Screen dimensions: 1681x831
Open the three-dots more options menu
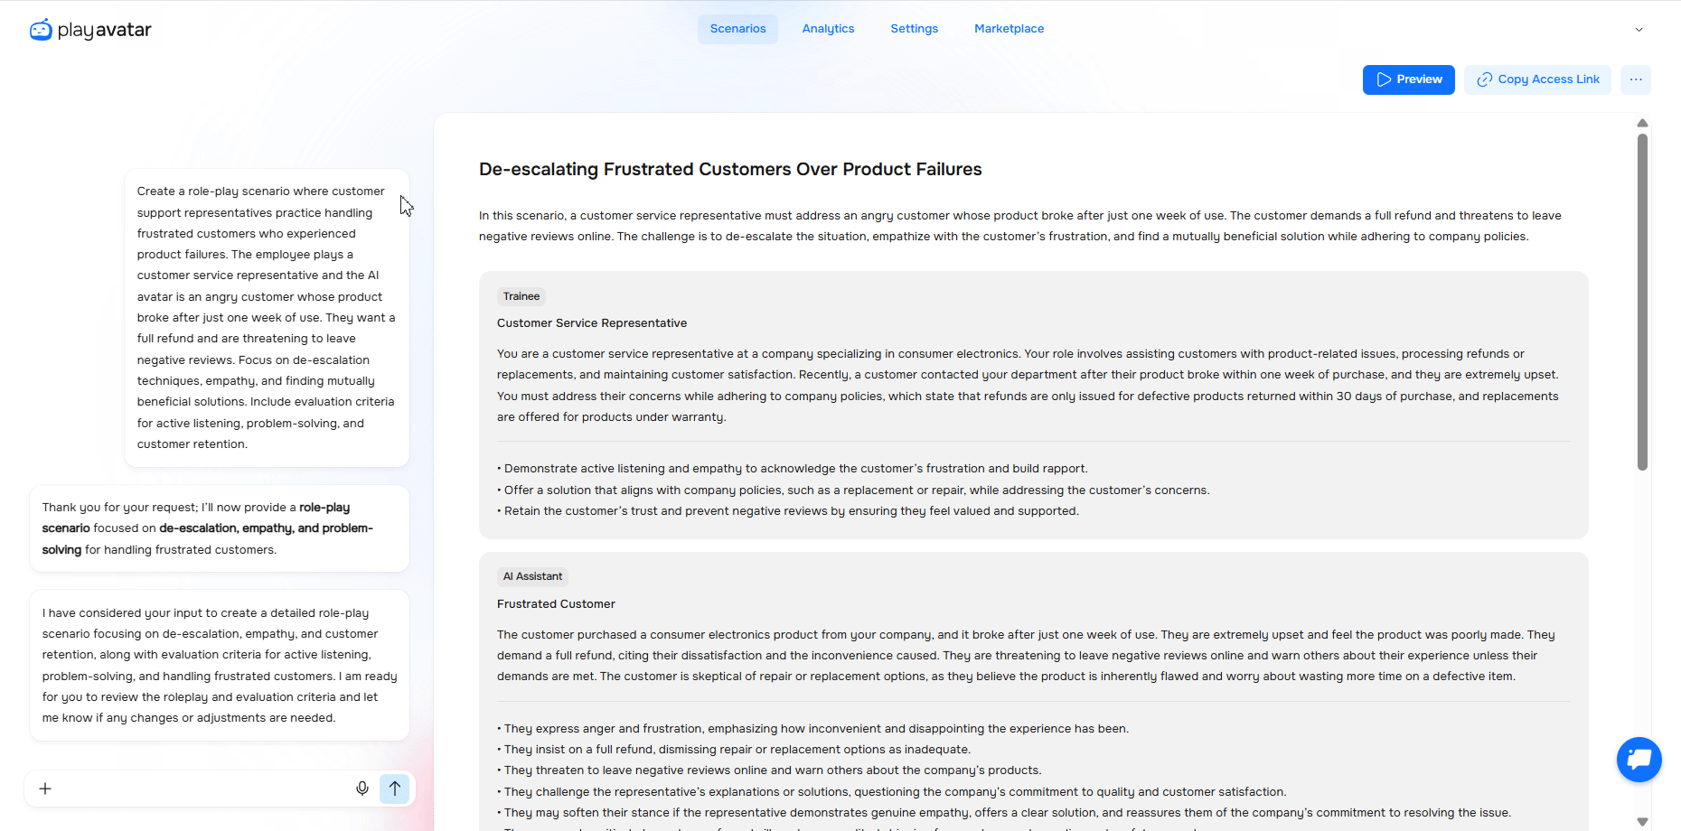point(1635,79)
